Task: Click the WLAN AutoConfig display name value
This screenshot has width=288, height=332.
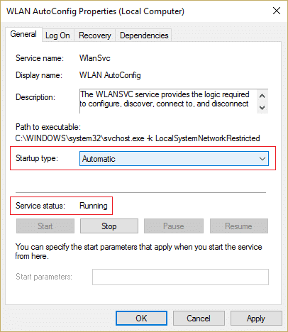Action: tap(110, 75)
